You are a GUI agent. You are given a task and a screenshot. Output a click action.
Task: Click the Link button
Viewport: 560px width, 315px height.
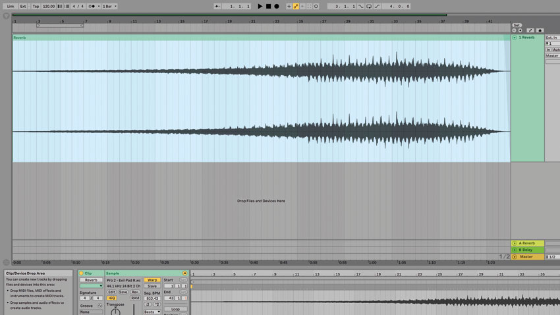11,6
